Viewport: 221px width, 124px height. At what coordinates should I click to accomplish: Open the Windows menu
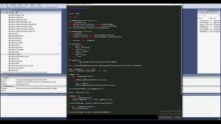pos(33,5)
